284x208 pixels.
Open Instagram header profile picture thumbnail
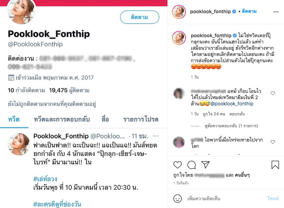[x=179, y=12]
